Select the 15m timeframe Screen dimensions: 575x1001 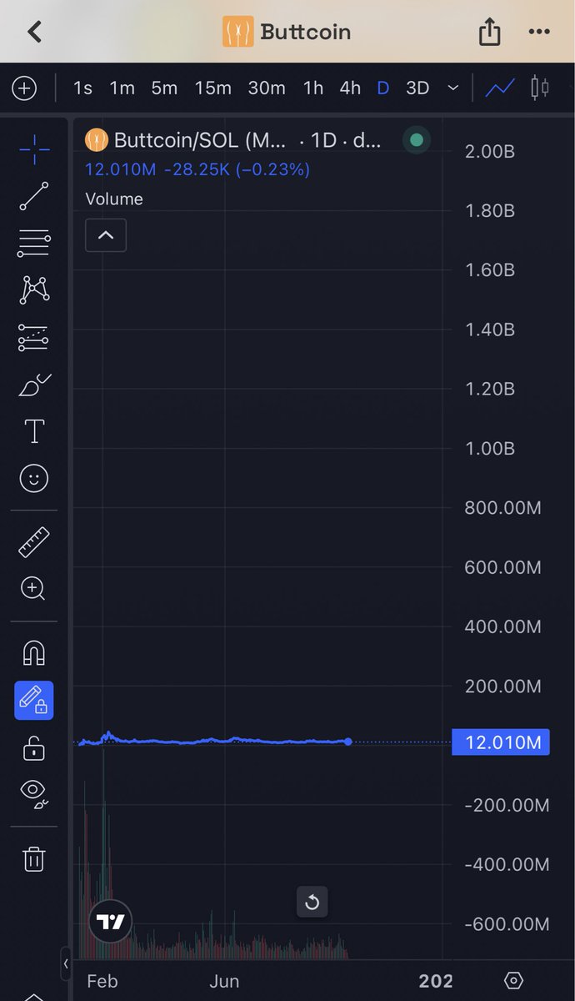tap(212, 88)
